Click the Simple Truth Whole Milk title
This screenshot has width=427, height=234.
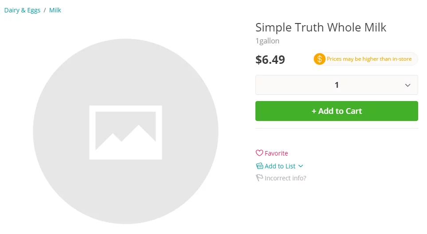click(321, 27)
